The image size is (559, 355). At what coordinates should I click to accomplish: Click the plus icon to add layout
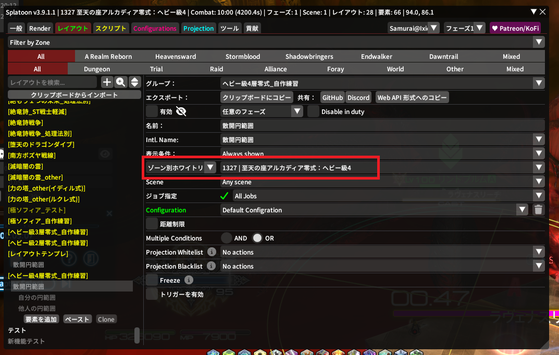[x=107, y=82]
